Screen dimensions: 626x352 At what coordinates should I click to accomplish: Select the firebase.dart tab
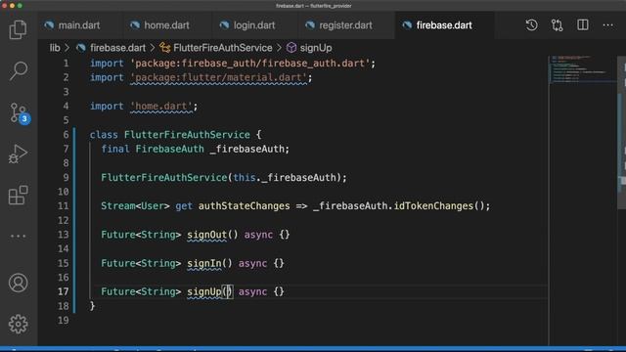(x=444, y=25)
